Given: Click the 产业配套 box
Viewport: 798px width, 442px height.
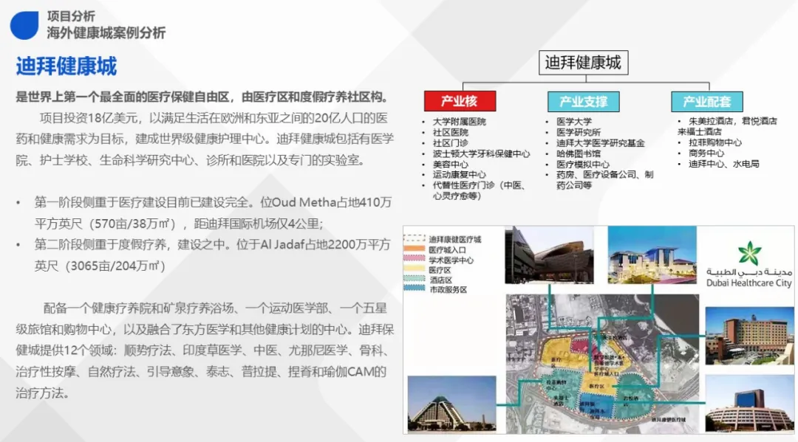Looking at the screenshot, I should click(x=707, y=102).
